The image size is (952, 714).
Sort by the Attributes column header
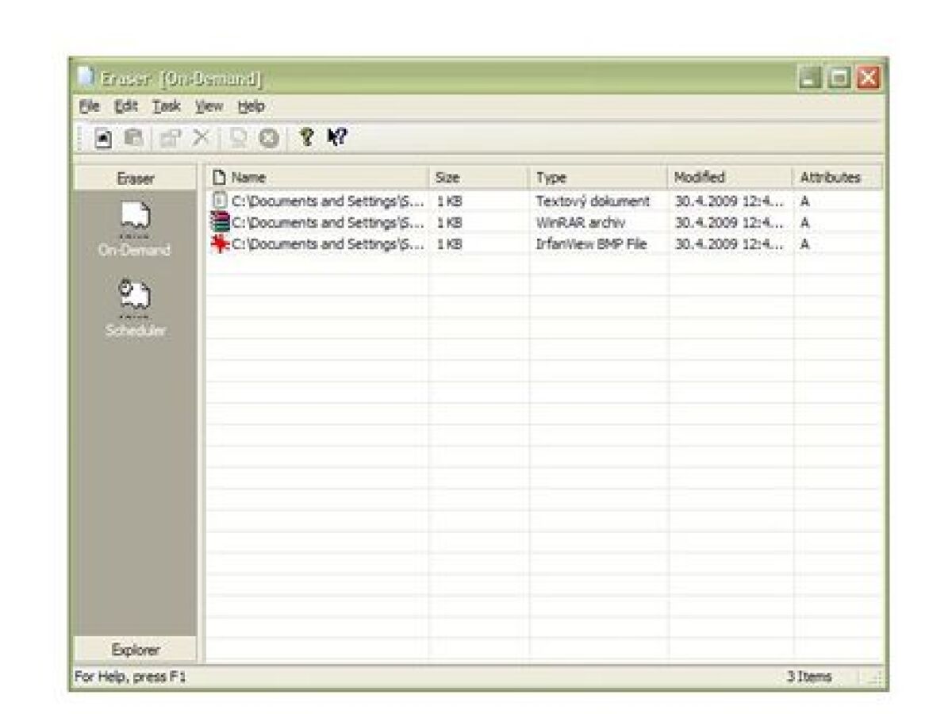(x=838, y=178)
